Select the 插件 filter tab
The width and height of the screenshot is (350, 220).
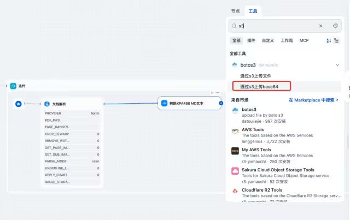pos(251,40)
